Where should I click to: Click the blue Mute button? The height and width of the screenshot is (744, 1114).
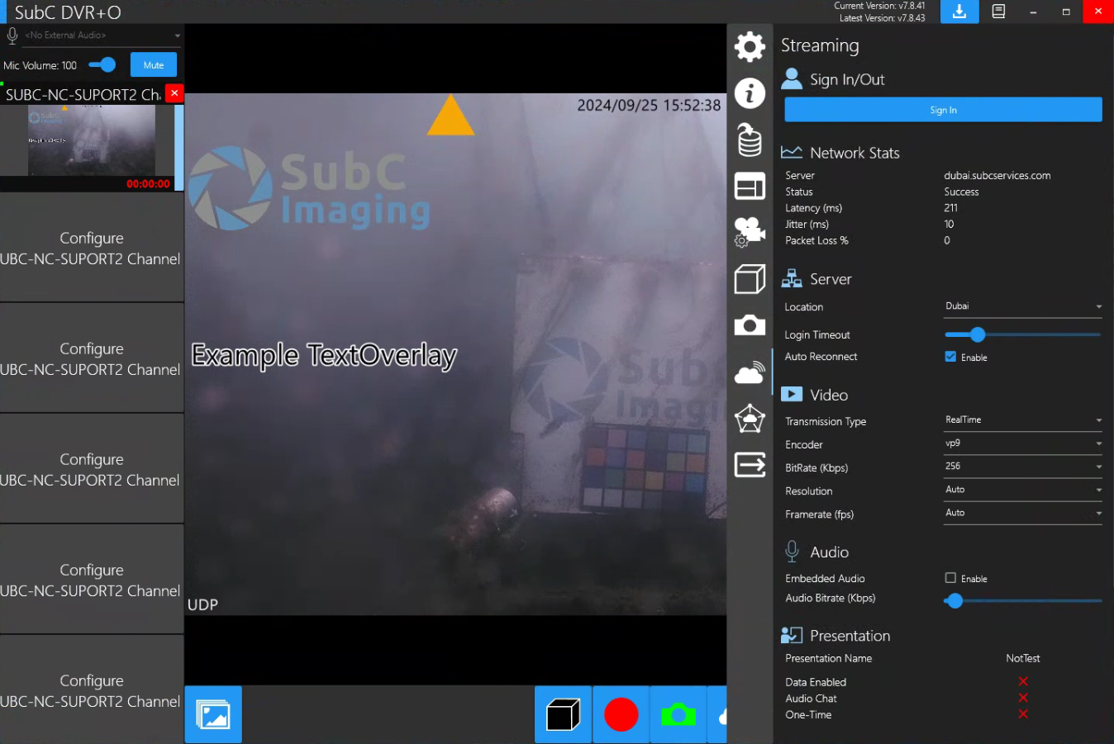pos(154,65)
